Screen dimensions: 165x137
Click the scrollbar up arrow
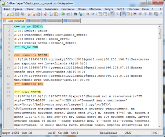click(159, 26)
